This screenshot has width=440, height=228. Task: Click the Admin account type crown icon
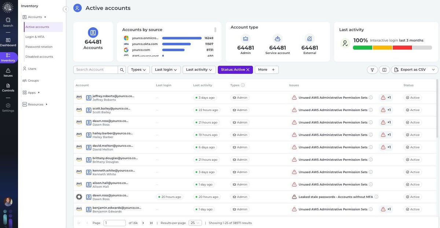(246, 38)
